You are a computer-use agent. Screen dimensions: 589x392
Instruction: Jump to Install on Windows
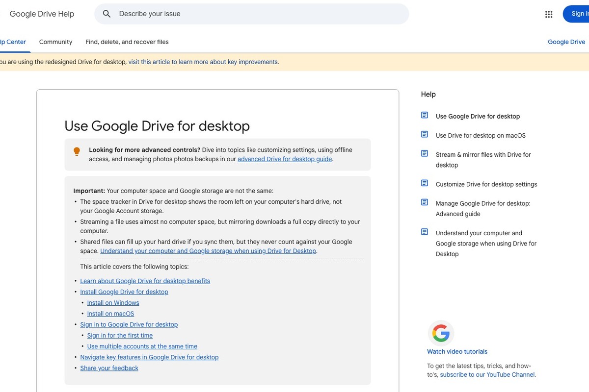113,303
